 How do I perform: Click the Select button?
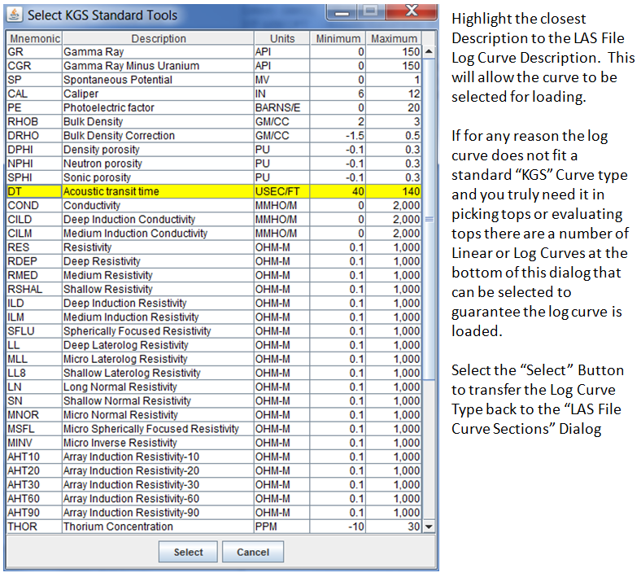[188, 552]
